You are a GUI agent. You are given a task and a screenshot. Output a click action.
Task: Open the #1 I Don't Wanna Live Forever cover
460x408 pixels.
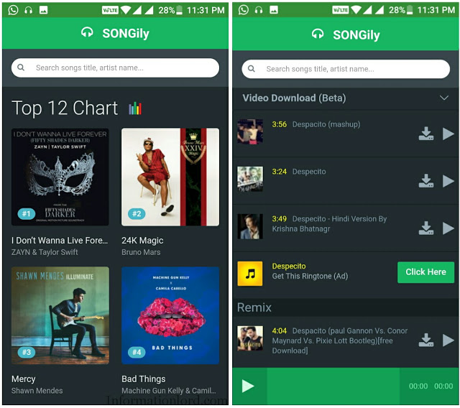pyautogui.click(x=60, y=177)
